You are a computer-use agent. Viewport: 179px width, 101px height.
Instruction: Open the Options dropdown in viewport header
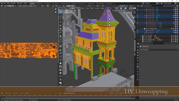click(x=132, y=6)
